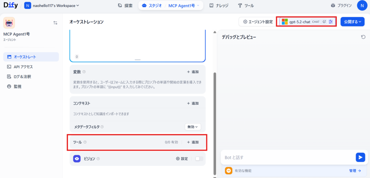Open エージェント設定 button
Viewport: 370px width, 178px height.
point(258,22)
